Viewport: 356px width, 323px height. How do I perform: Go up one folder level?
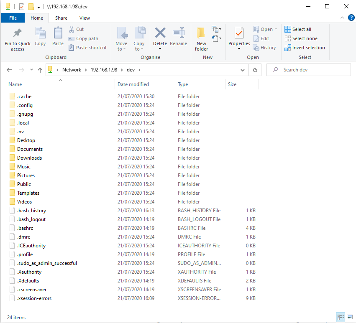40,70
